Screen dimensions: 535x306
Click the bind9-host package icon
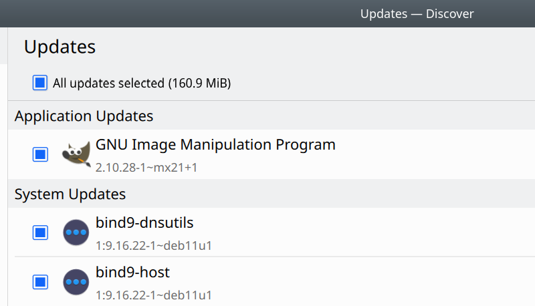click(x=76, y=282)
